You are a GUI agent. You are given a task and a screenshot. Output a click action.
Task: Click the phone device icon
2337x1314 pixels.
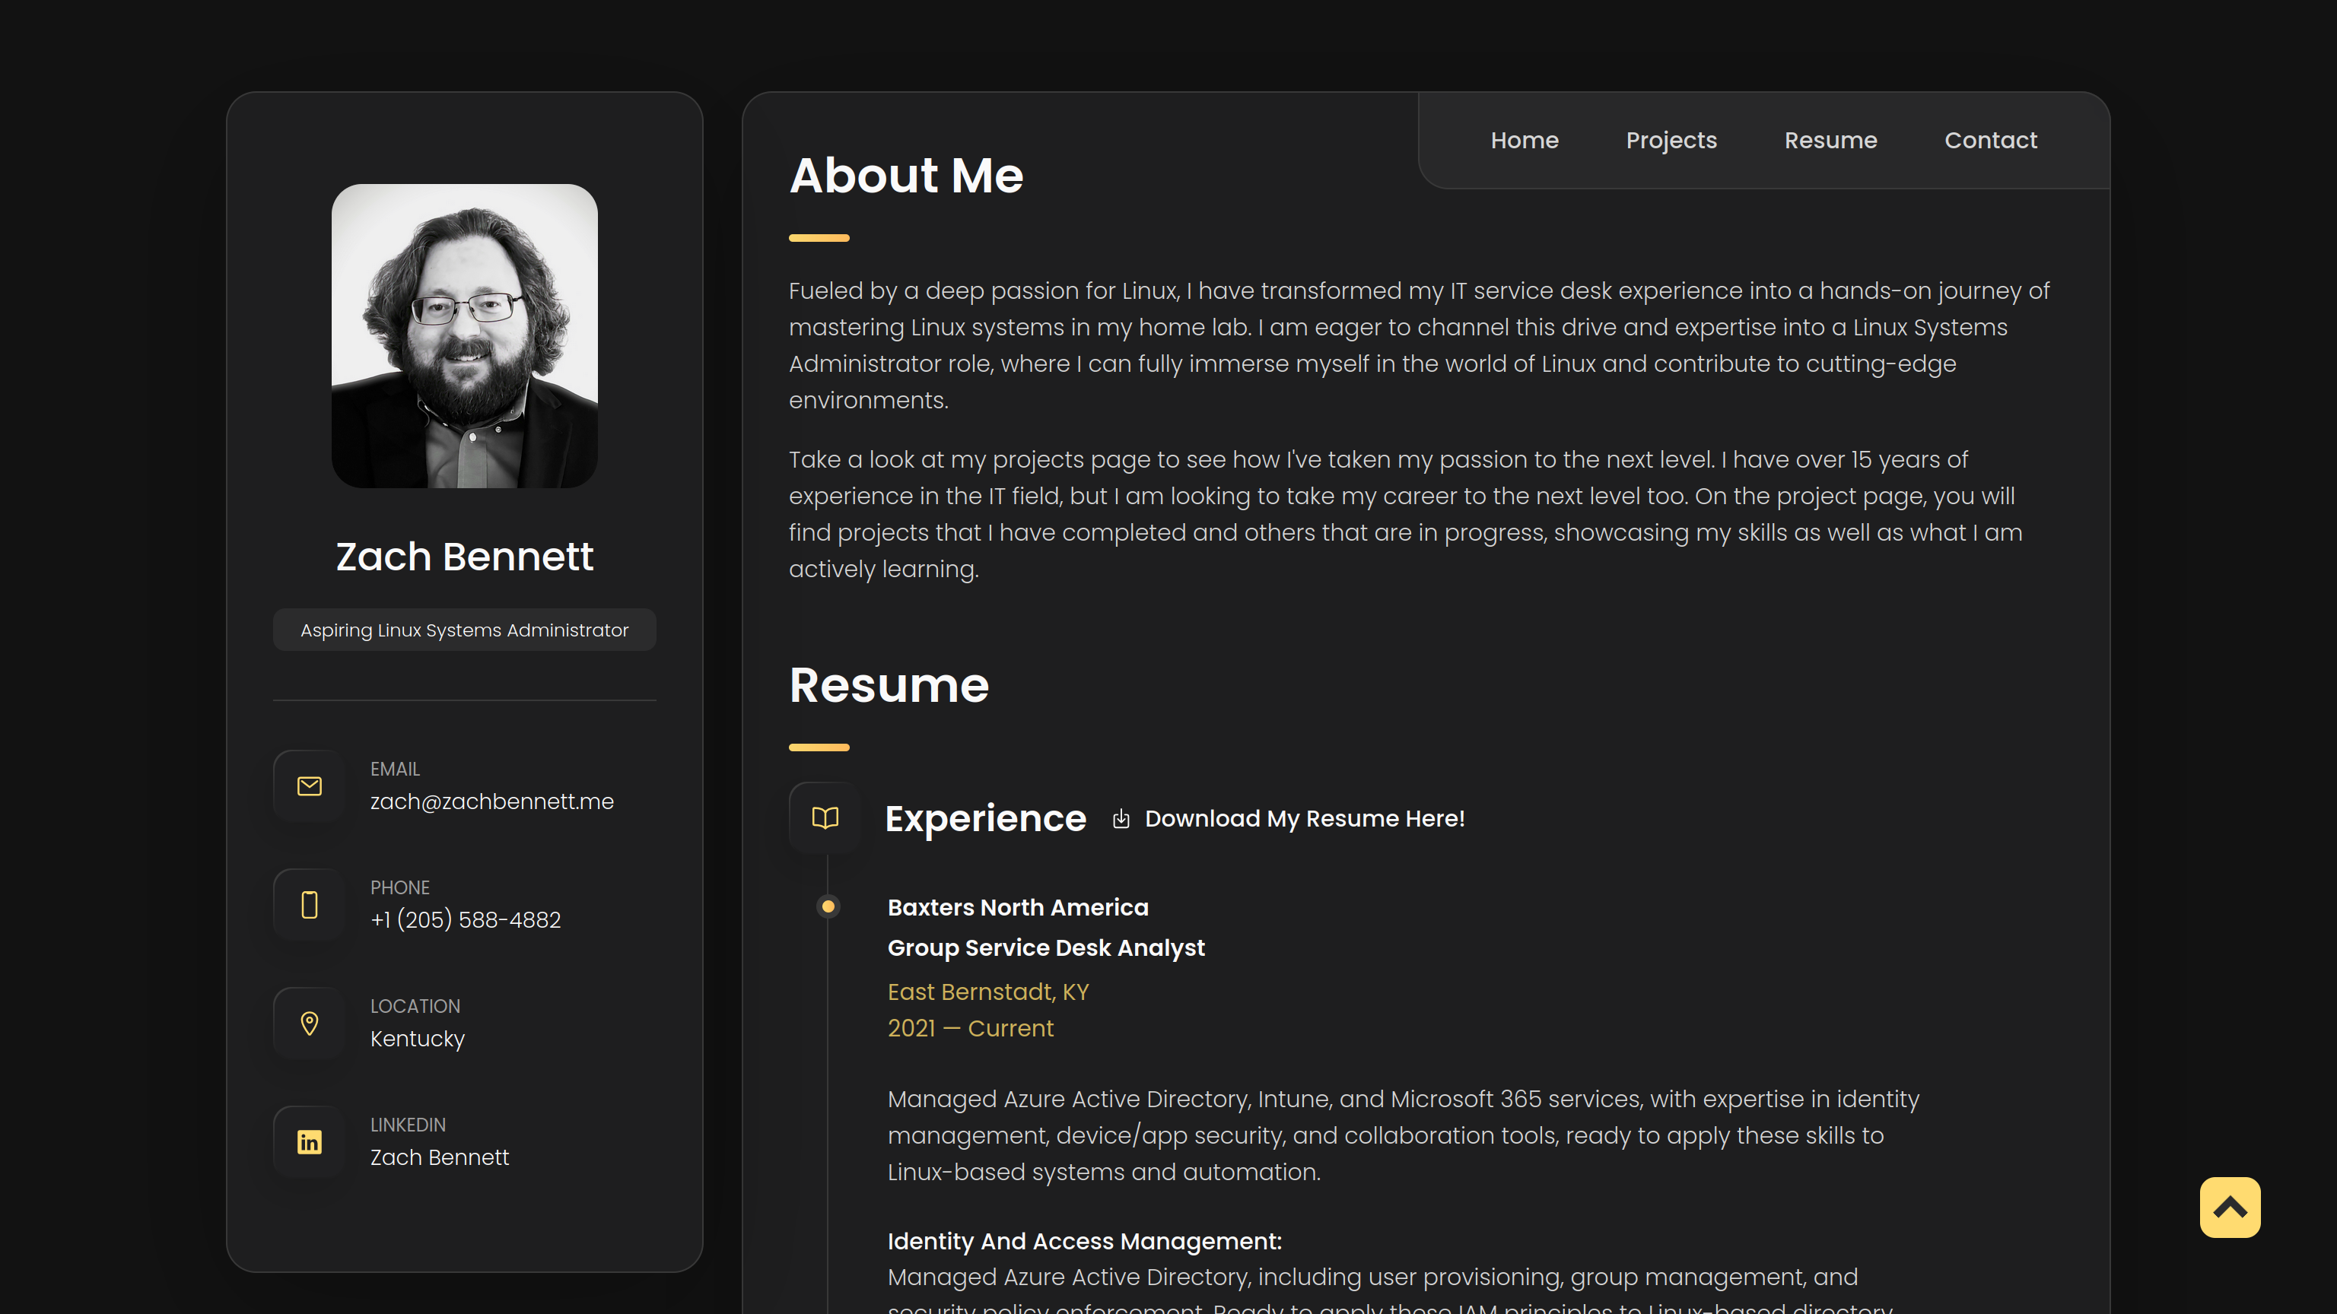[310, 905]
